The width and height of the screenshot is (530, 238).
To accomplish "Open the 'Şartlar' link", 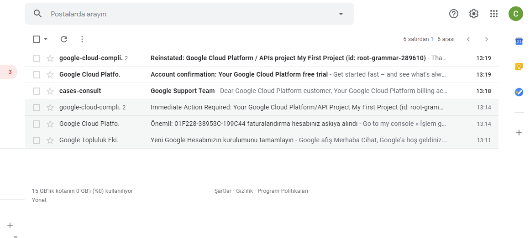I will [x=223, y=191].
